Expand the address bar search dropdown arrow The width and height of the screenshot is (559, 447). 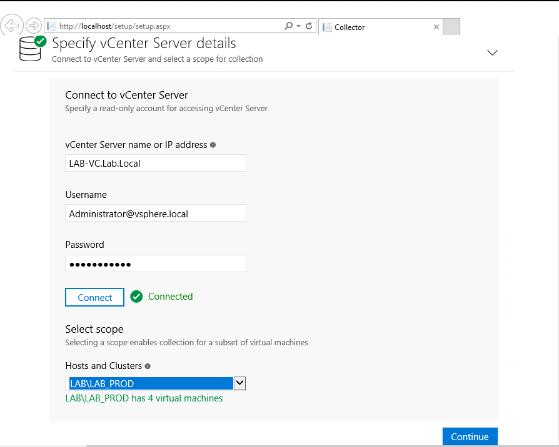coord(299,26)
